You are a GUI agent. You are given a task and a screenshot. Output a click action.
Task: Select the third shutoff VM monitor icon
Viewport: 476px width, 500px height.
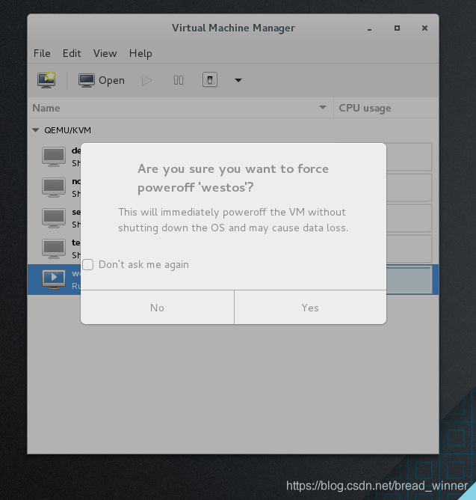(54, 218)
